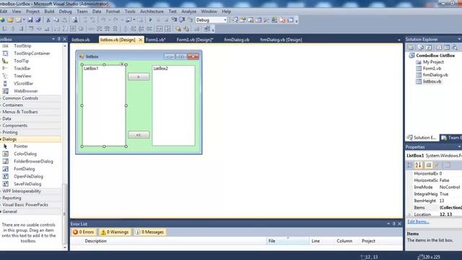Toggle the 0 Errors filter
Image resolution: width=462 pixels, height=260 pixels.
[83, 232]
